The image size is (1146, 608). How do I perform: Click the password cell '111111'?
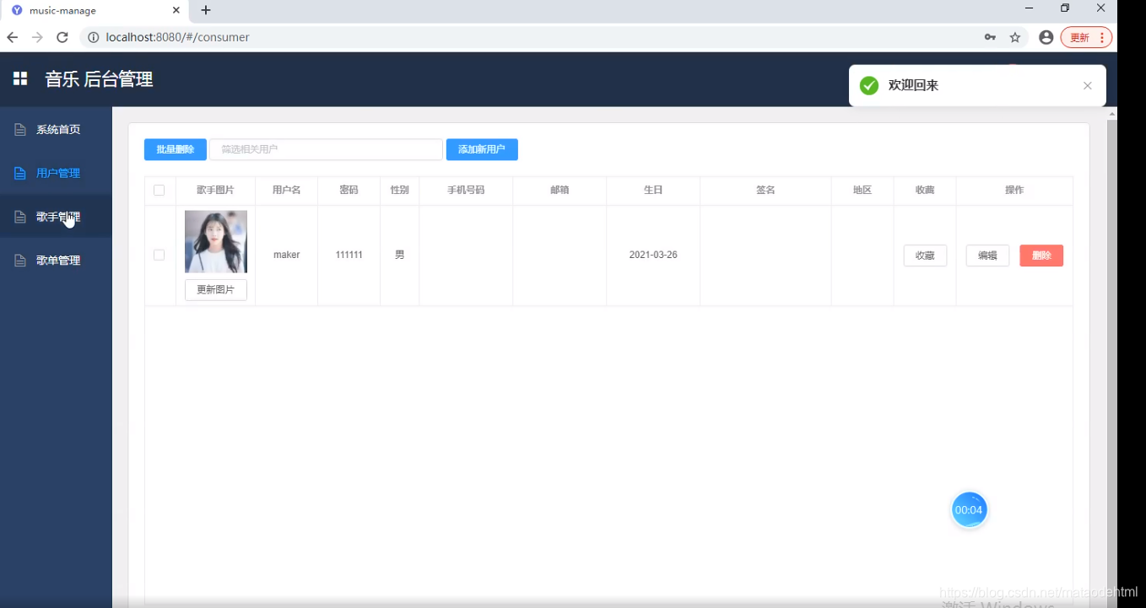click(349, 255)
